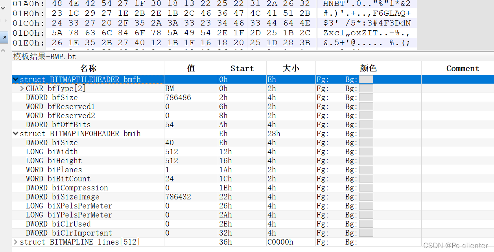This screenshot has width=494, height=252.
Task: Click ASCII text F6GLAQ+ in hex pane
Action: pos(392,13)
